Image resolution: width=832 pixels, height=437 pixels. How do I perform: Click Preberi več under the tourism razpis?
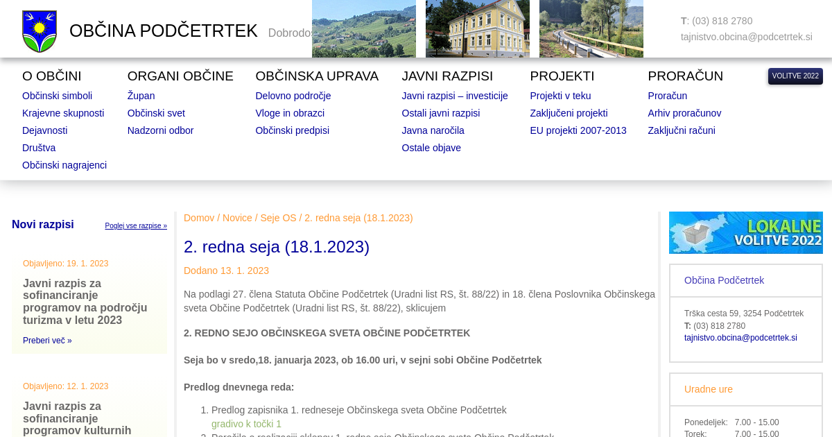click(47, 341)
